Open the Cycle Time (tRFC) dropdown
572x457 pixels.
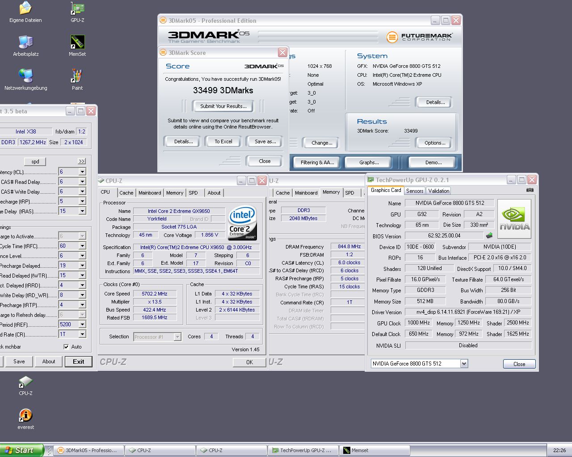(x=82, y=246)
